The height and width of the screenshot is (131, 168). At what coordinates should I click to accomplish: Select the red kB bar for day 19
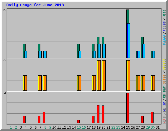(x=98, y=114)
